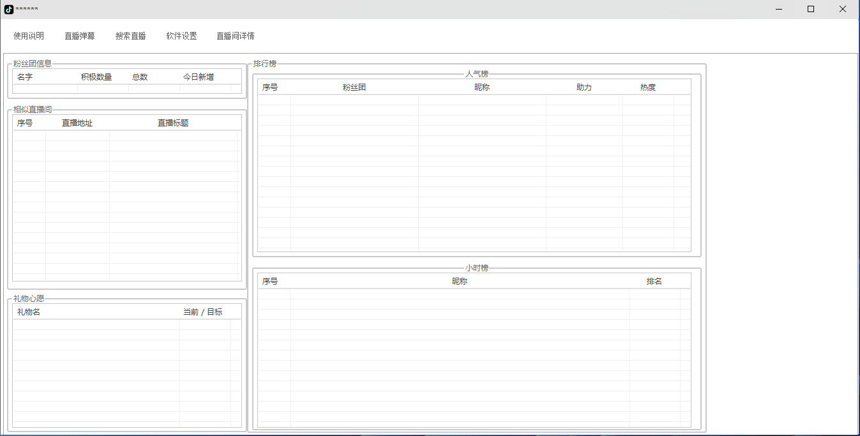
Task: Click the 当前 / 目标 column header
Action: pos(203,312)
